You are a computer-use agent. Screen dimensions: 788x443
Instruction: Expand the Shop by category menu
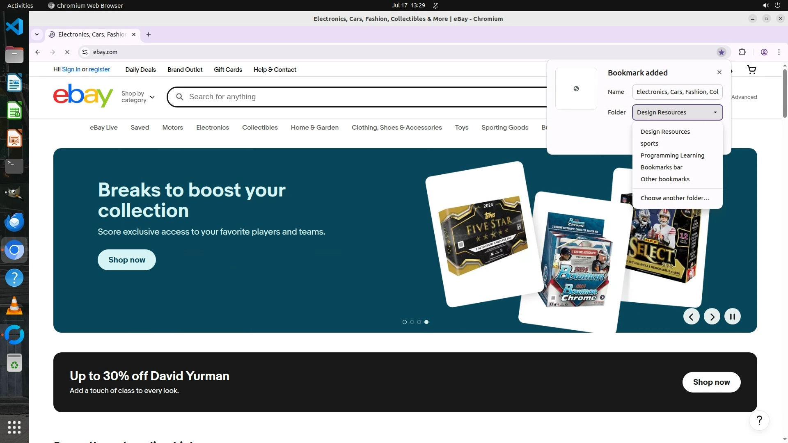pyautogui.click(x=138, y=97)
